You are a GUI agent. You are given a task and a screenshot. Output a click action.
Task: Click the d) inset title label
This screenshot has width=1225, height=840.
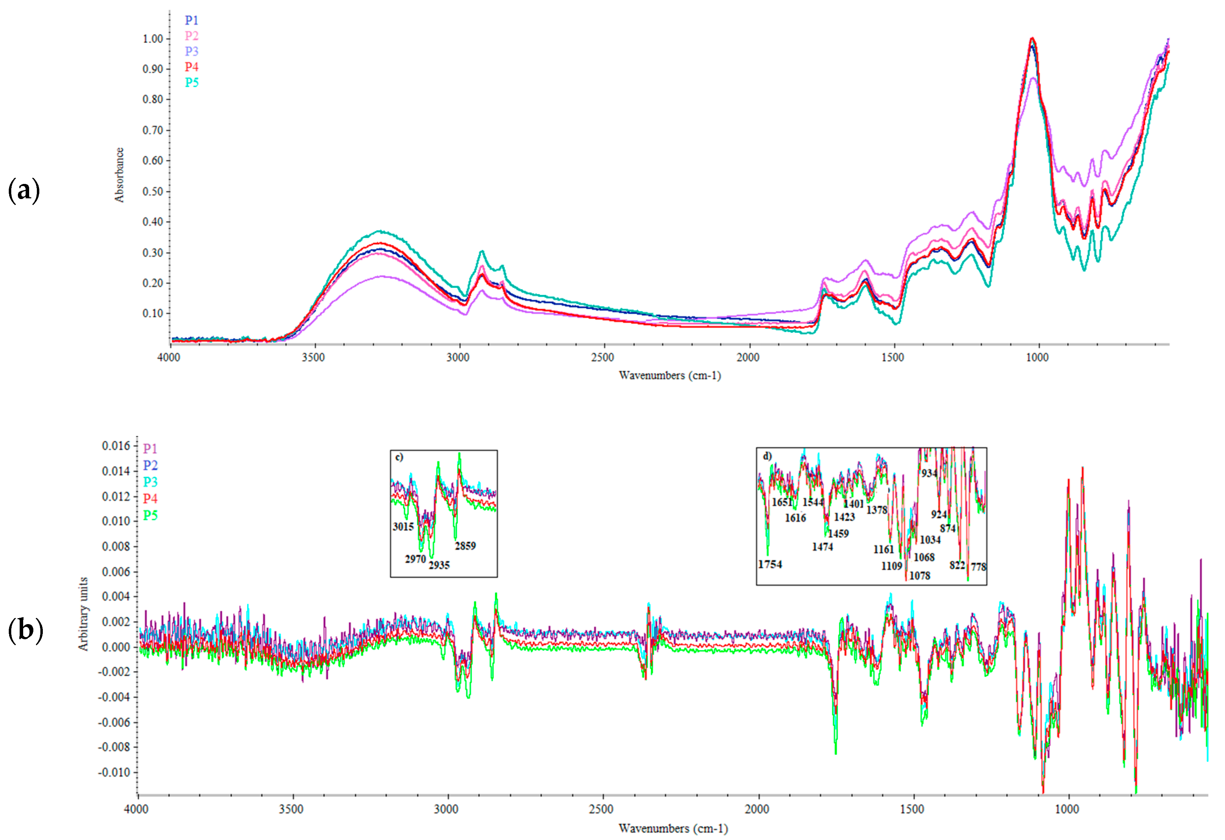click(x=768, y=456)
